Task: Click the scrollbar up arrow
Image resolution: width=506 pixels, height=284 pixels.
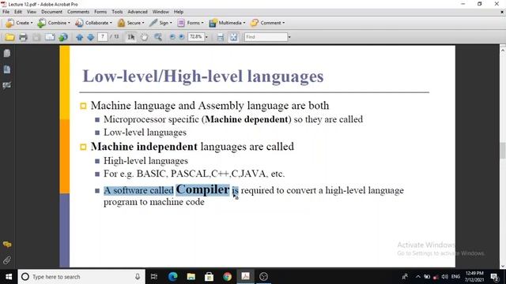Action: 503,50
